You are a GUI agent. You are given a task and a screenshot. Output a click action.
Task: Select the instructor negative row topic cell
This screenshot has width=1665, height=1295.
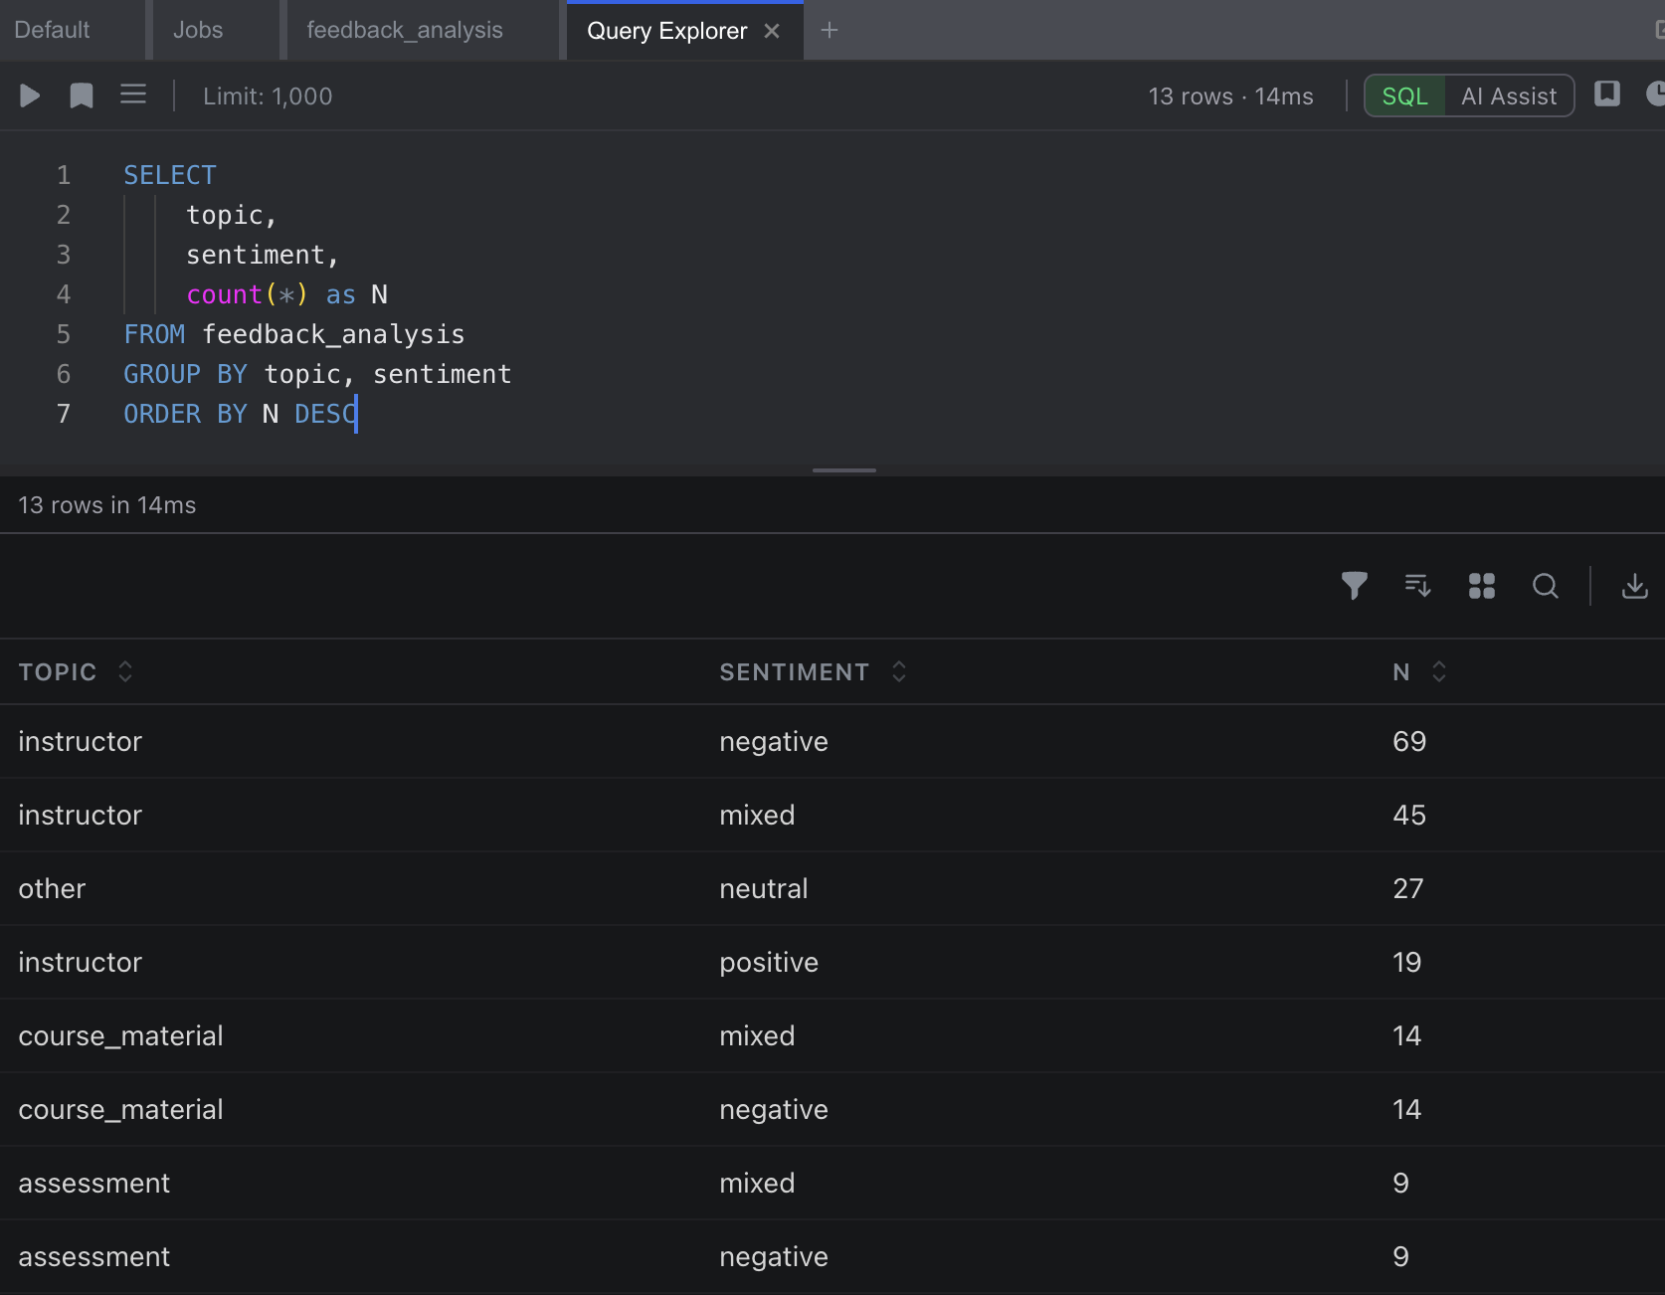(x=81, y=742)
